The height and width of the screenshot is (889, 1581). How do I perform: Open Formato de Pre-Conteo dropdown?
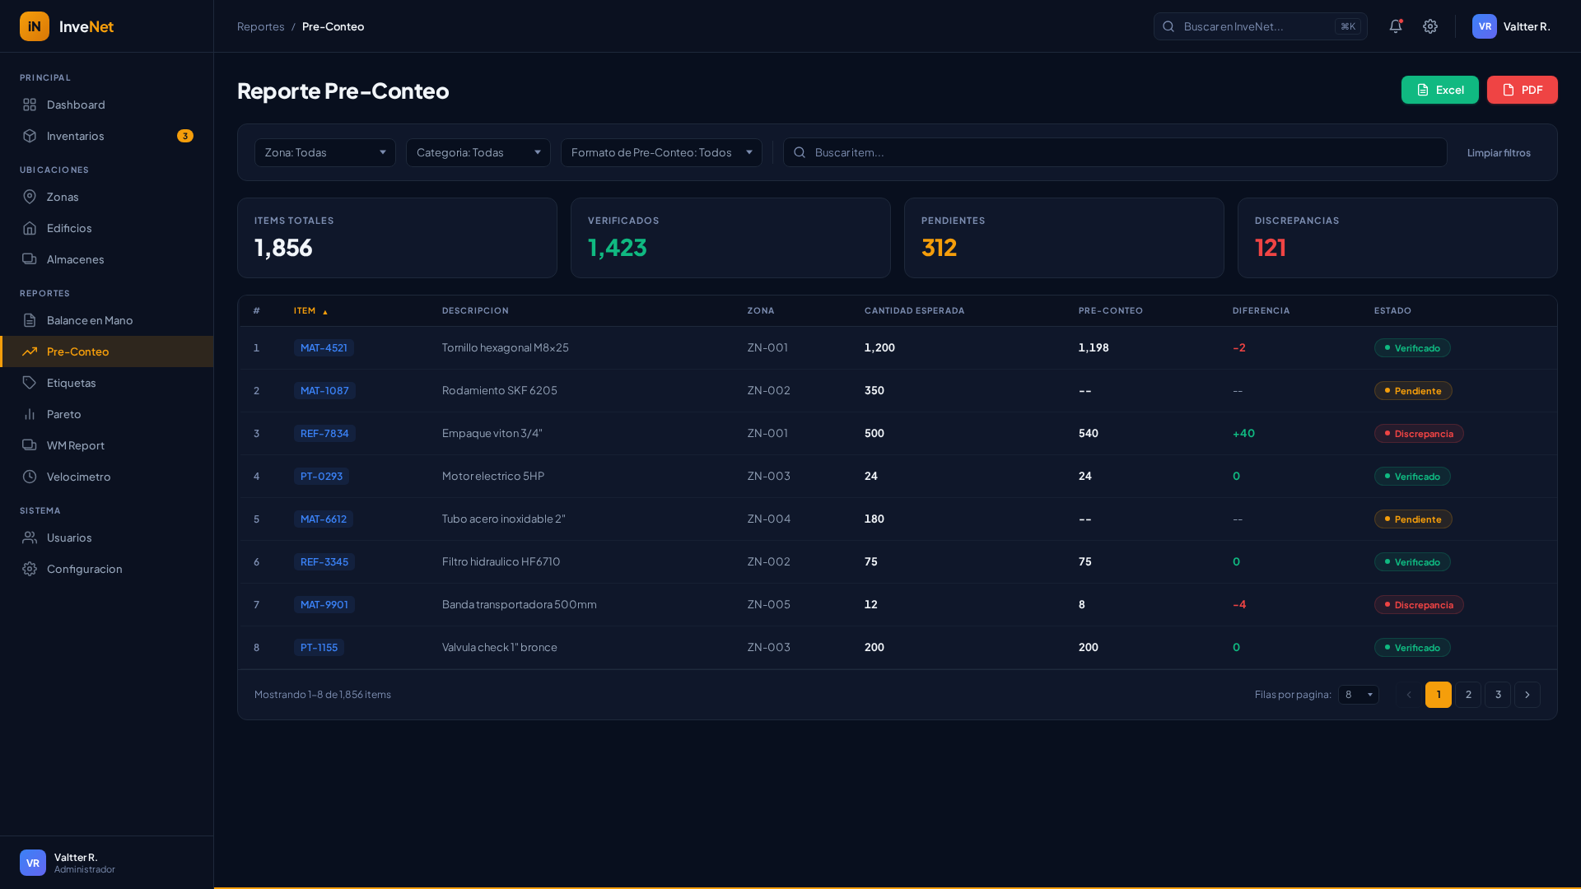(x=660, y=152)
